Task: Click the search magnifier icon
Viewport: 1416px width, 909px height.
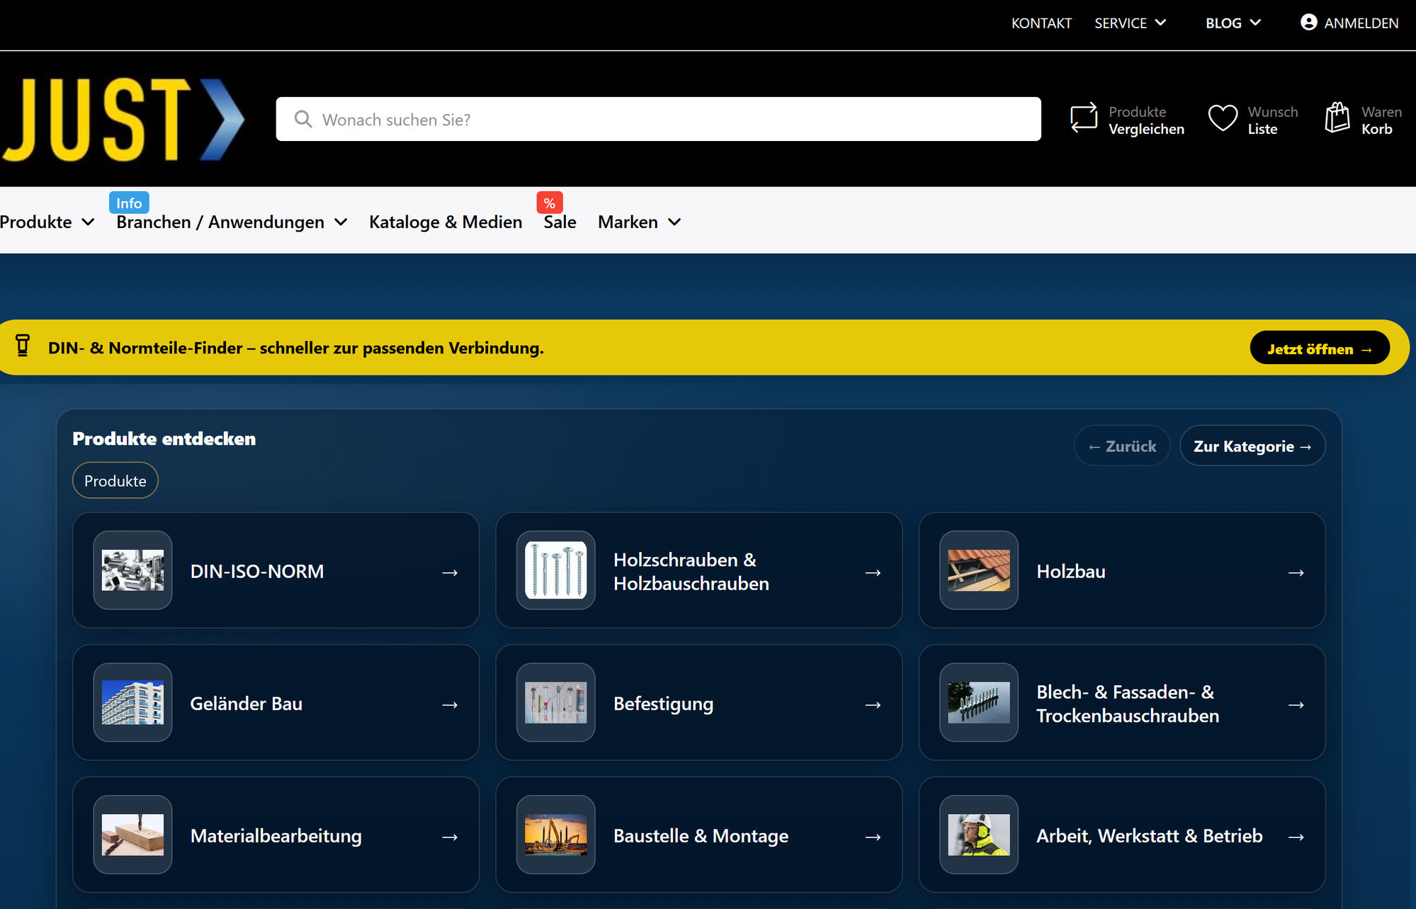Action: (x=303, y=119)
